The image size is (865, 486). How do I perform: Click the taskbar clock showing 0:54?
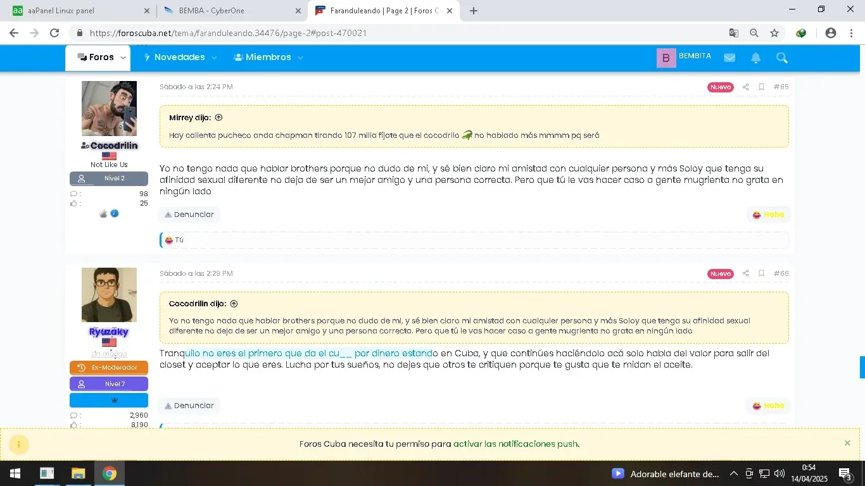(x=809, y=473)
